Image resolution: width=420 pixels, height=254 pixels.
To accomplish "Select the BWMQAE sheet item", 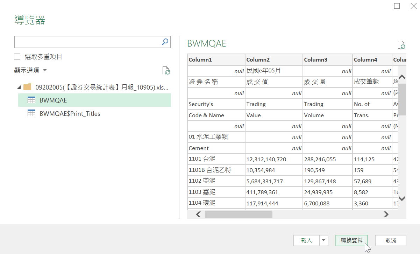I will (x=94, y=100).
